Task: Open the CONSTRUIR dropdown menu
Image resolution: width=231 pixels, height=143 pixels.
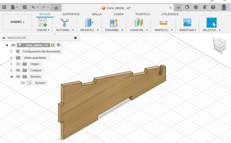Action: click(139, 30)
